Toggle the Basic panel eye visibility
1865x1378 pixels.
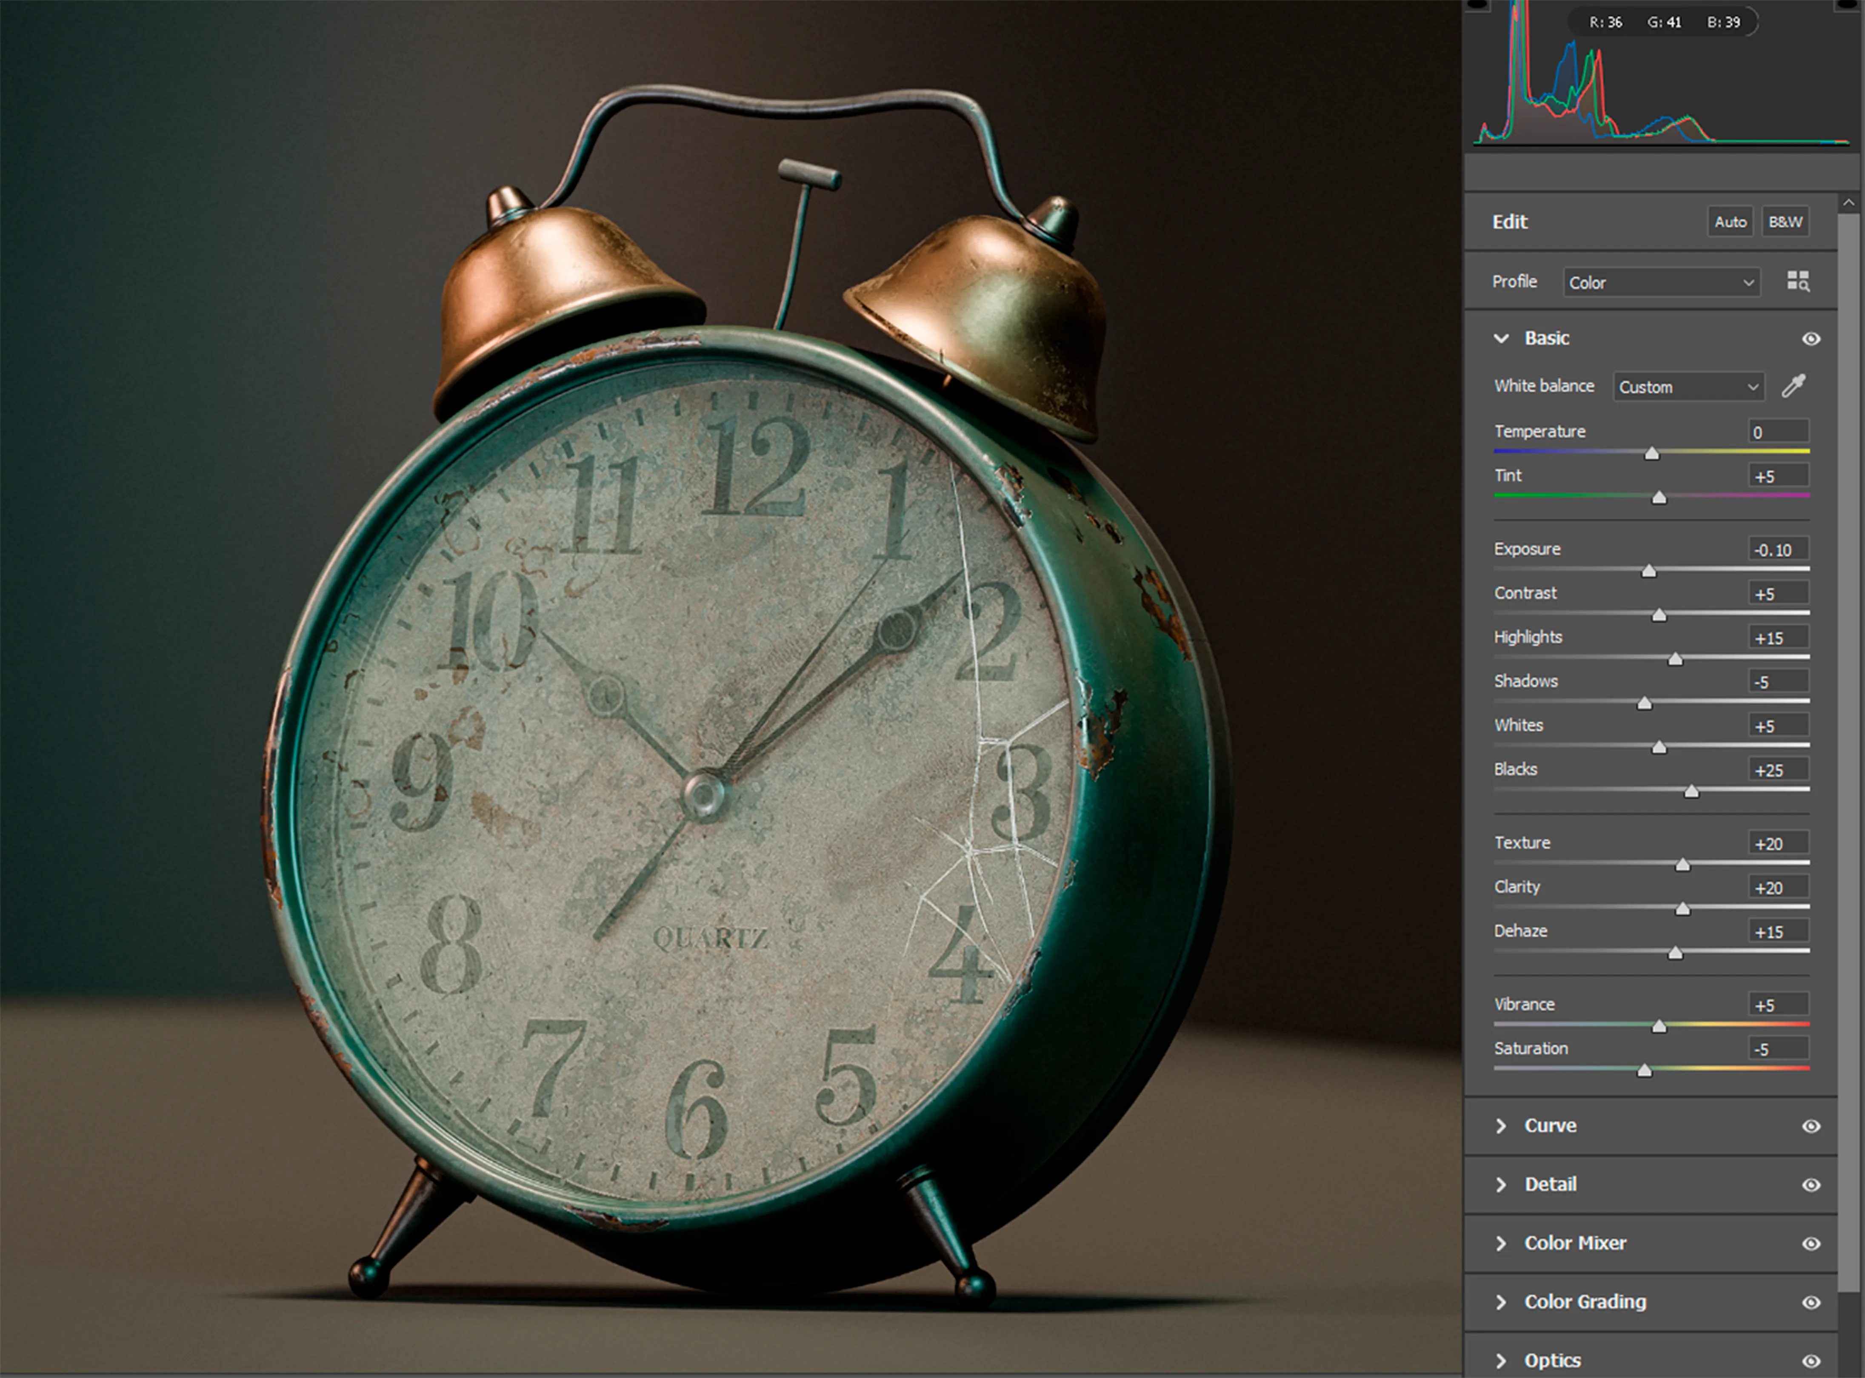click(x=1811, y=339)
